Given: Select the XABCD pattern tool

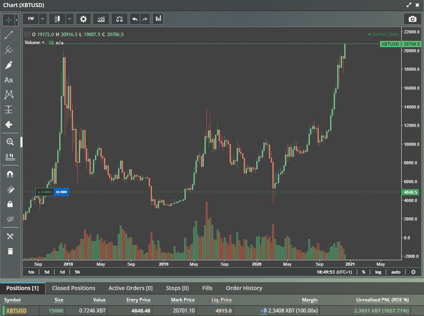Looking at the screenshot, I should coord(9,94).
